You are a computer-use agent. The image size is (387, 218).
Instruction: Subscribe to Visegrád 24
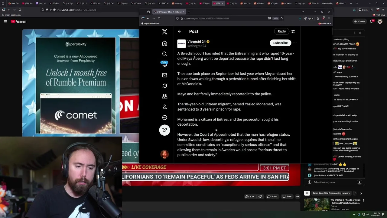280,43
